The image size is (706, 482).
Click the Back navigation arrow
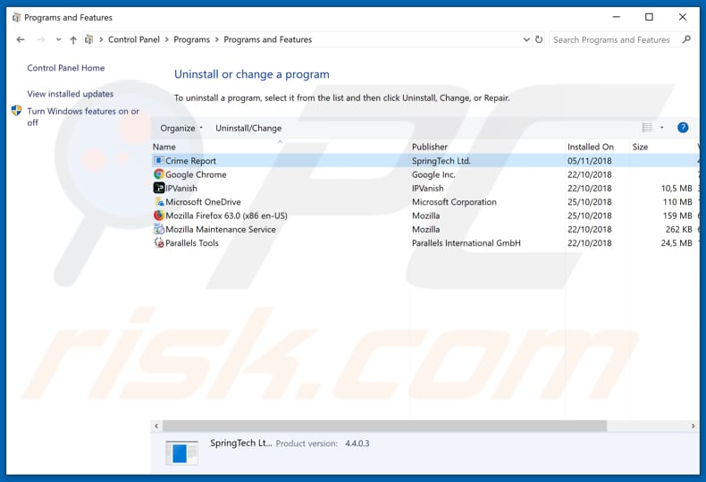(21, 39)
